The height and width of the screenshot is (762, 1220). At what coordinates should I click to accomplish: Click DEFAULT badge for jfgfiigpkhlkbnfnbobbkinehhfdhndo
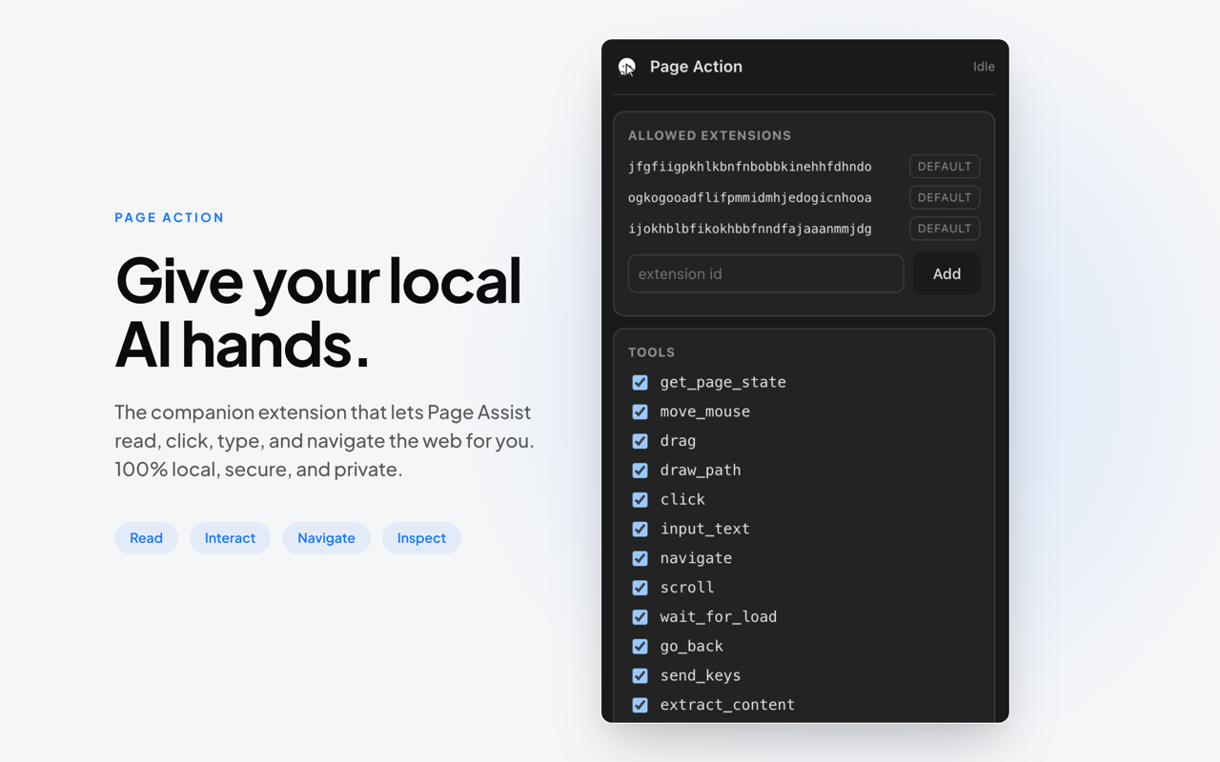pyautogui.click(x=945, y=167)
